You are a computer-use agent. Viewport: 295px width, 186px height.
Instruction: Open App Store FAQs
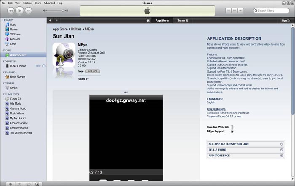click(x=245, y=156)
